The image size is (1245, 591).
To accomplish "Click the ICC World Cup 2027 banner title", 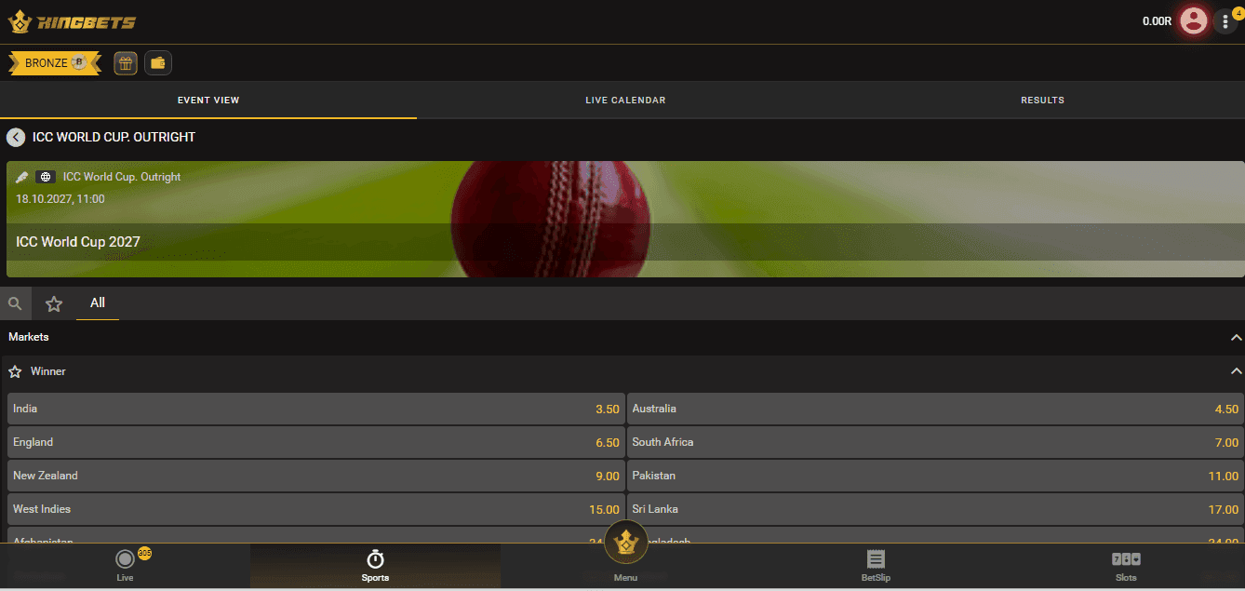I will [x=78, y=242].
